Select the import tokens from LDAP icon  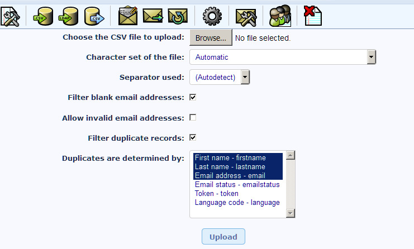click(68, 16)
